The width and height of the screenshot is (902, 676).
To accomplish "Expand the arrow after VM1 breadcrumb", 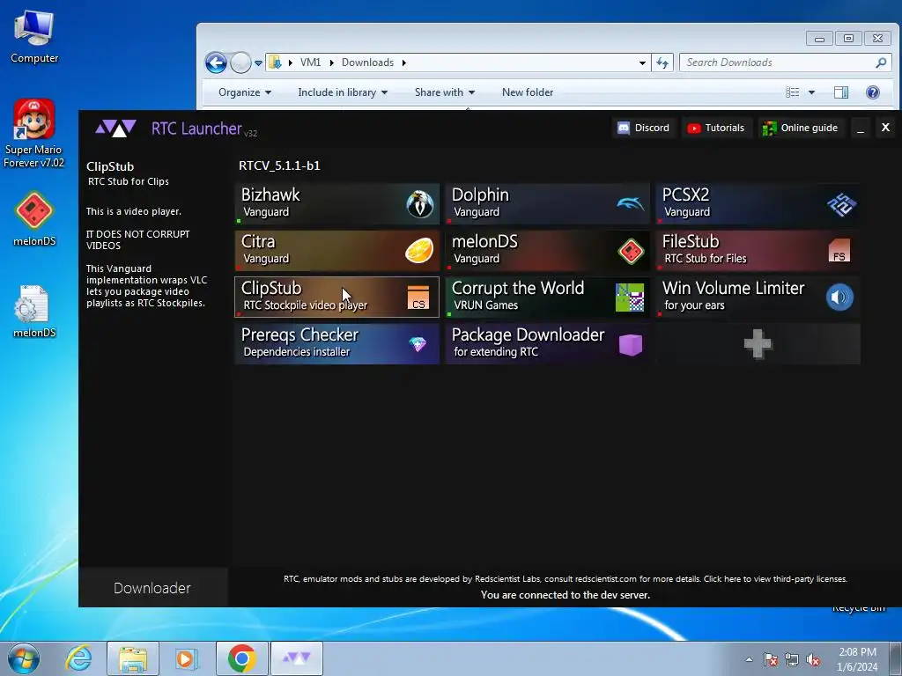I will click(x=332, y=62).
